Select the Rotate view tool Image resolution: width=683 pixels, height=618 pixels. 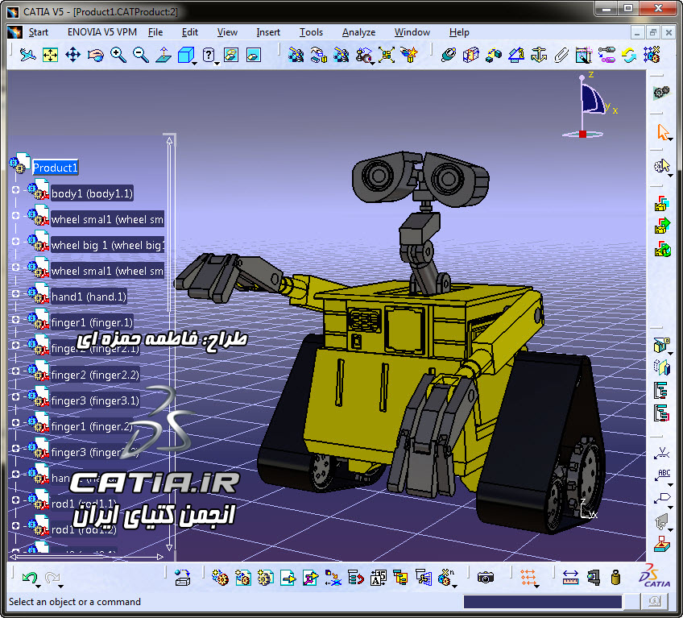[x=95, y=55]
